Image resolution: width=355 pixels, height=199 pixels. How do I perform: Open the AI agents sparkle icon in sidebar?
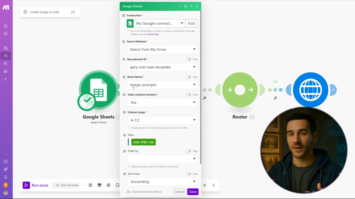(6, 63)
